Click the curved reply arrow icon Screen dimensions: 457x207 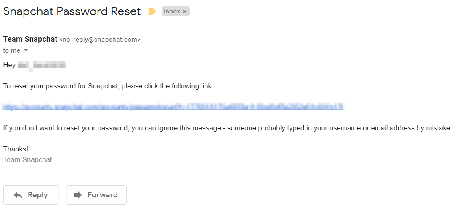[18, 195]
